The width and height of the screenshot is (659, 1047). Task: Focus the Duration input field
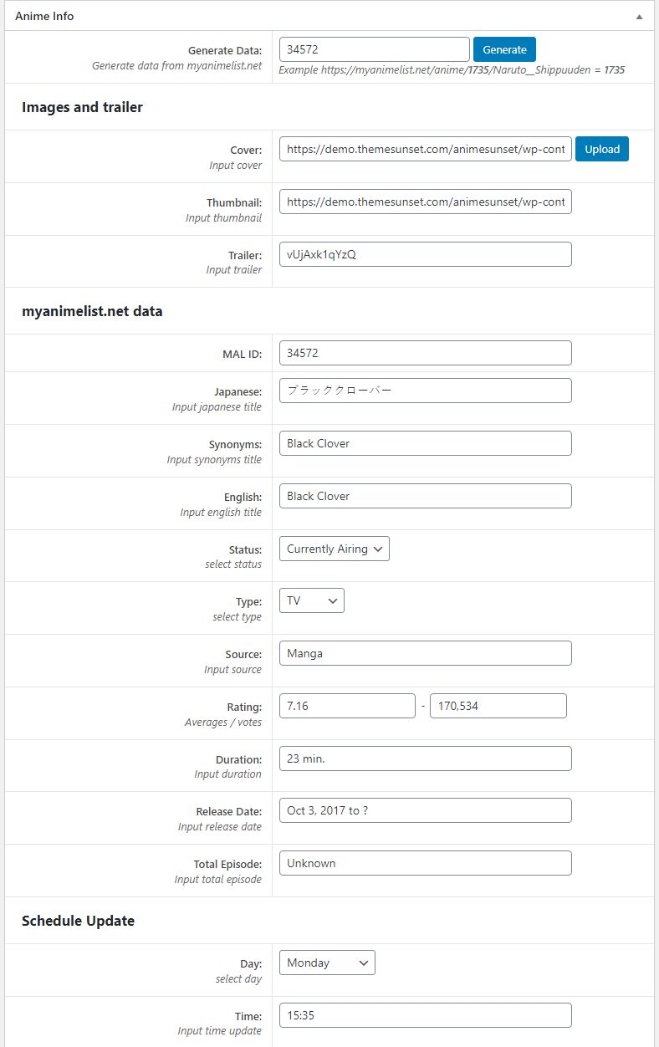click(x=425, y=758)
